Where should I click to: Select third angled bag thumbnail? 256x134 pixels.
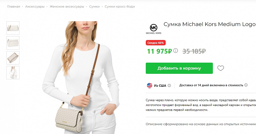13,58
